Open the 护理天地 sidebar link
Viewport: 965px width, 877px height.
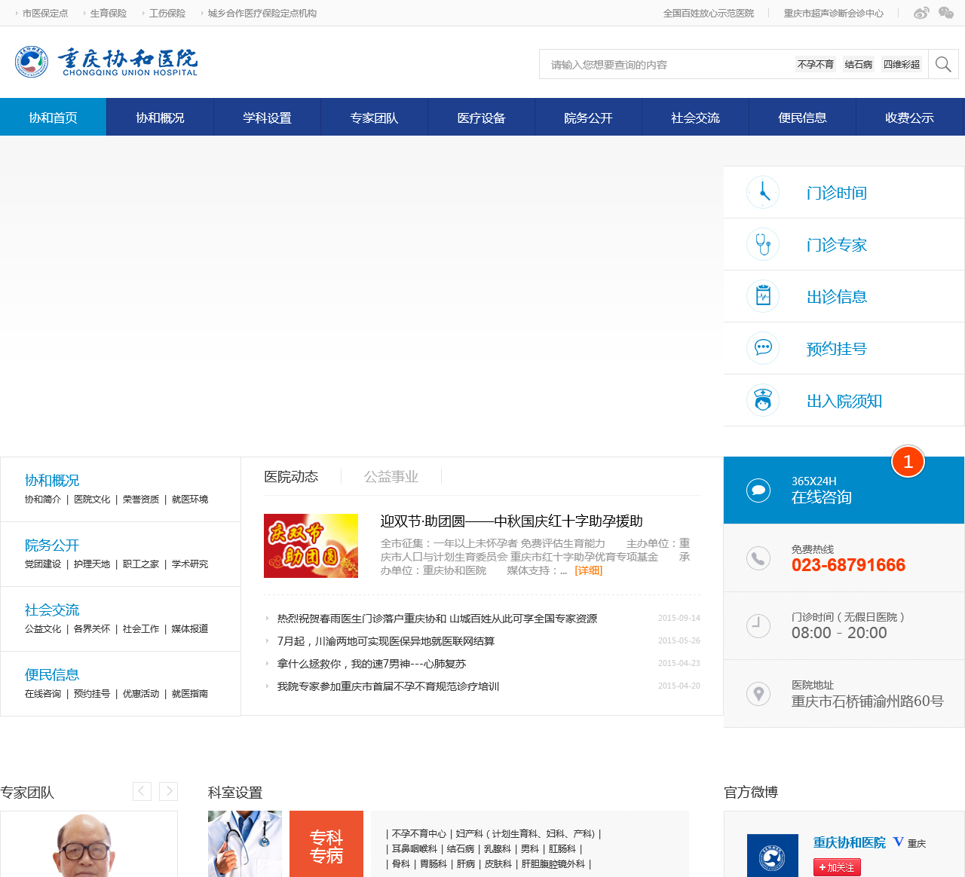tap(92, 564)
